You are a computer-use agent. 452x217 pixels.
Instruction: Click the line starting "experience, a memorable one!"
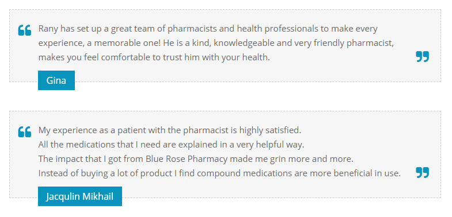pyautogui.click(x=216, y=43)
